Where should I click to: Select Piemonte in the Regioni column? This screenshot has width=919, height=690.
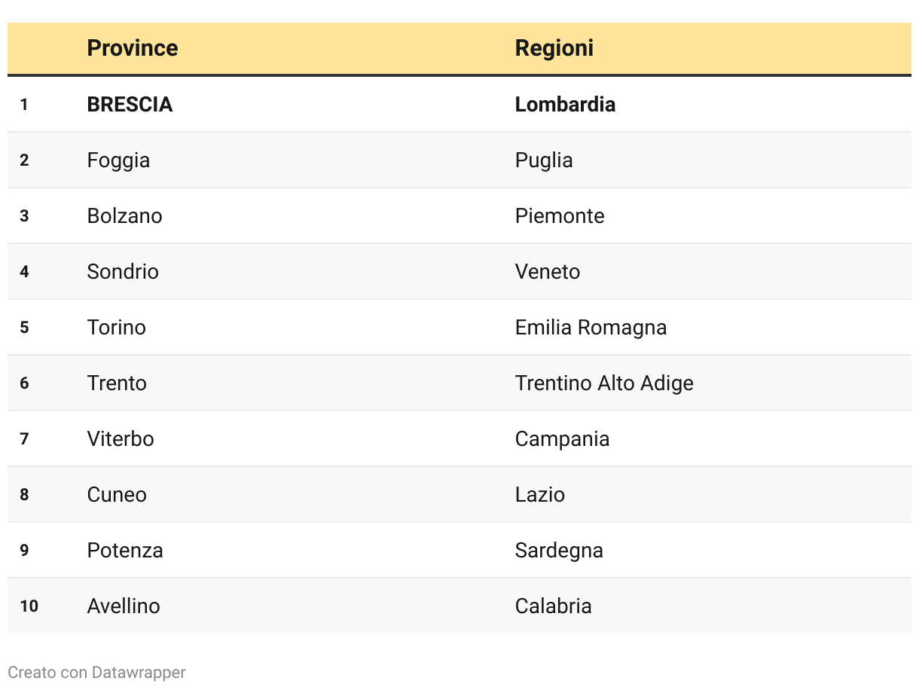click(x=560, y=215)
